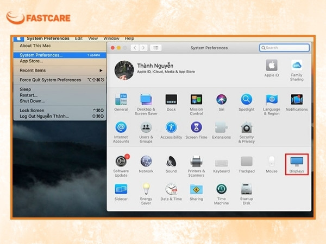The height and width of the screenshot is (244, 326).
Task: Open the Apple menu in menu bar
Action: [x=18, y=38]
